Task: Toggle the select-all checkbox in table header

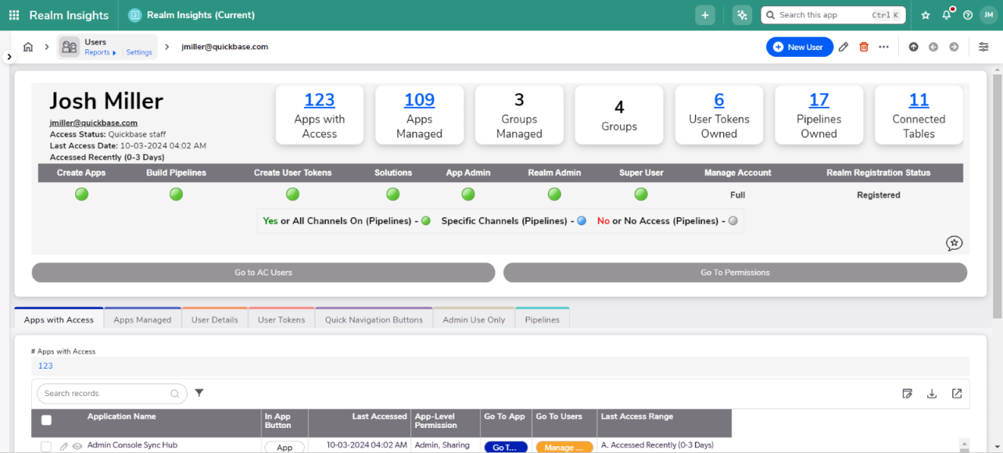Action: (x=46, y=420)
